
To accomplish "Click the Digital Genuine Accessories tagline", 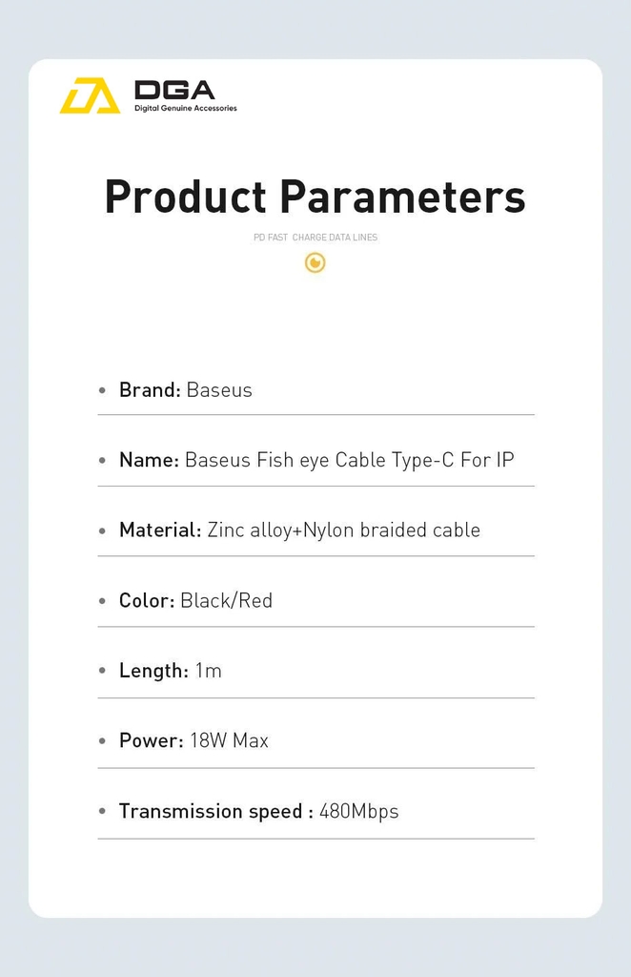I will pos(185,109).
